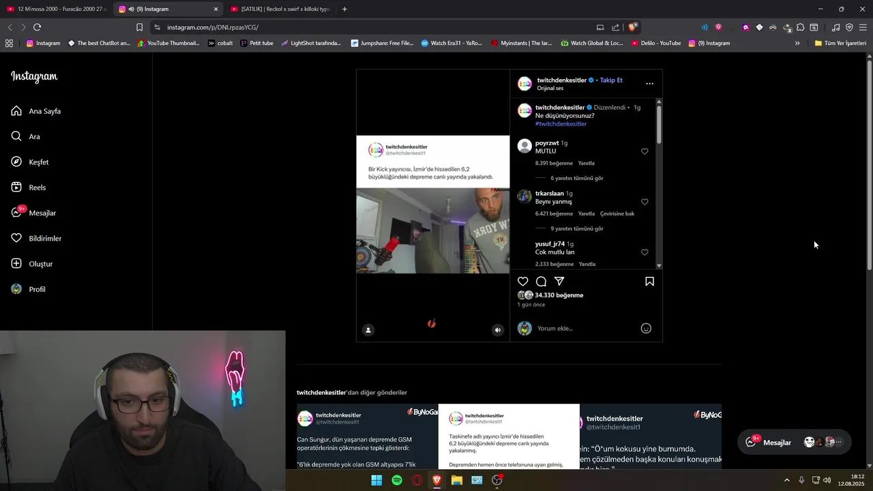
Task: Toggle video sound on the post
Action: pos(498,330)
